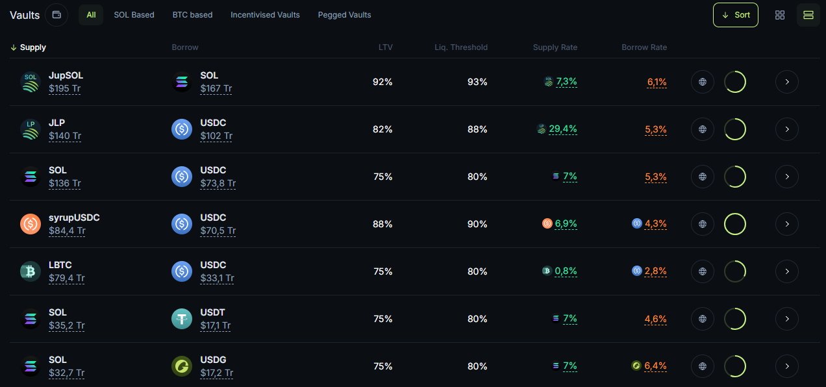The width and height of the screenshot is (826, 387).
Task: Enable the All vaults filter
Action: (90, 14)
